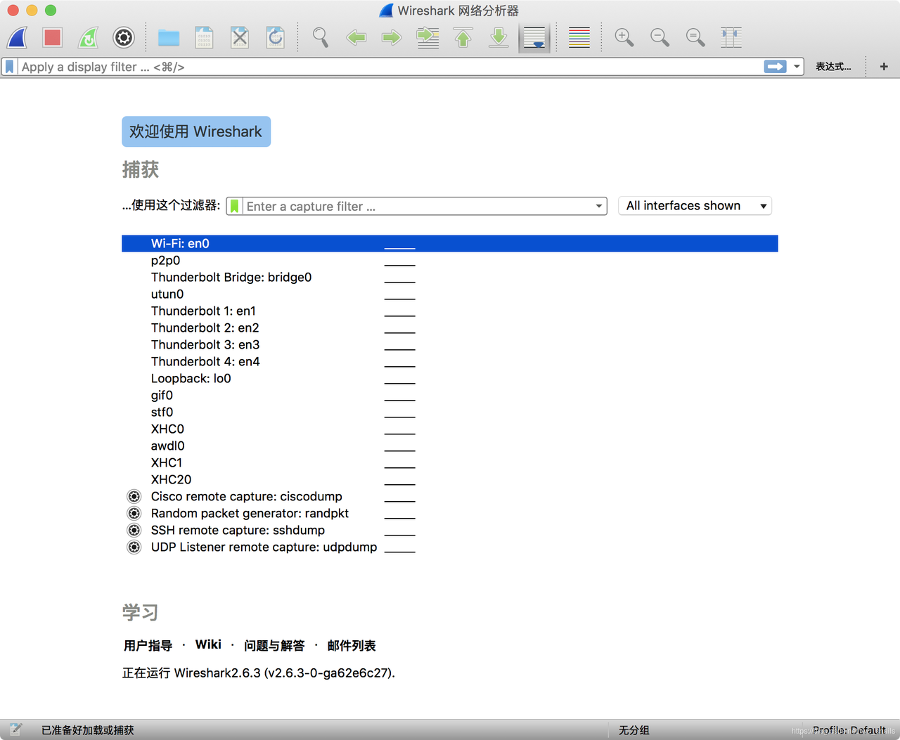Toggle auto-scroll during live capture

534,37
